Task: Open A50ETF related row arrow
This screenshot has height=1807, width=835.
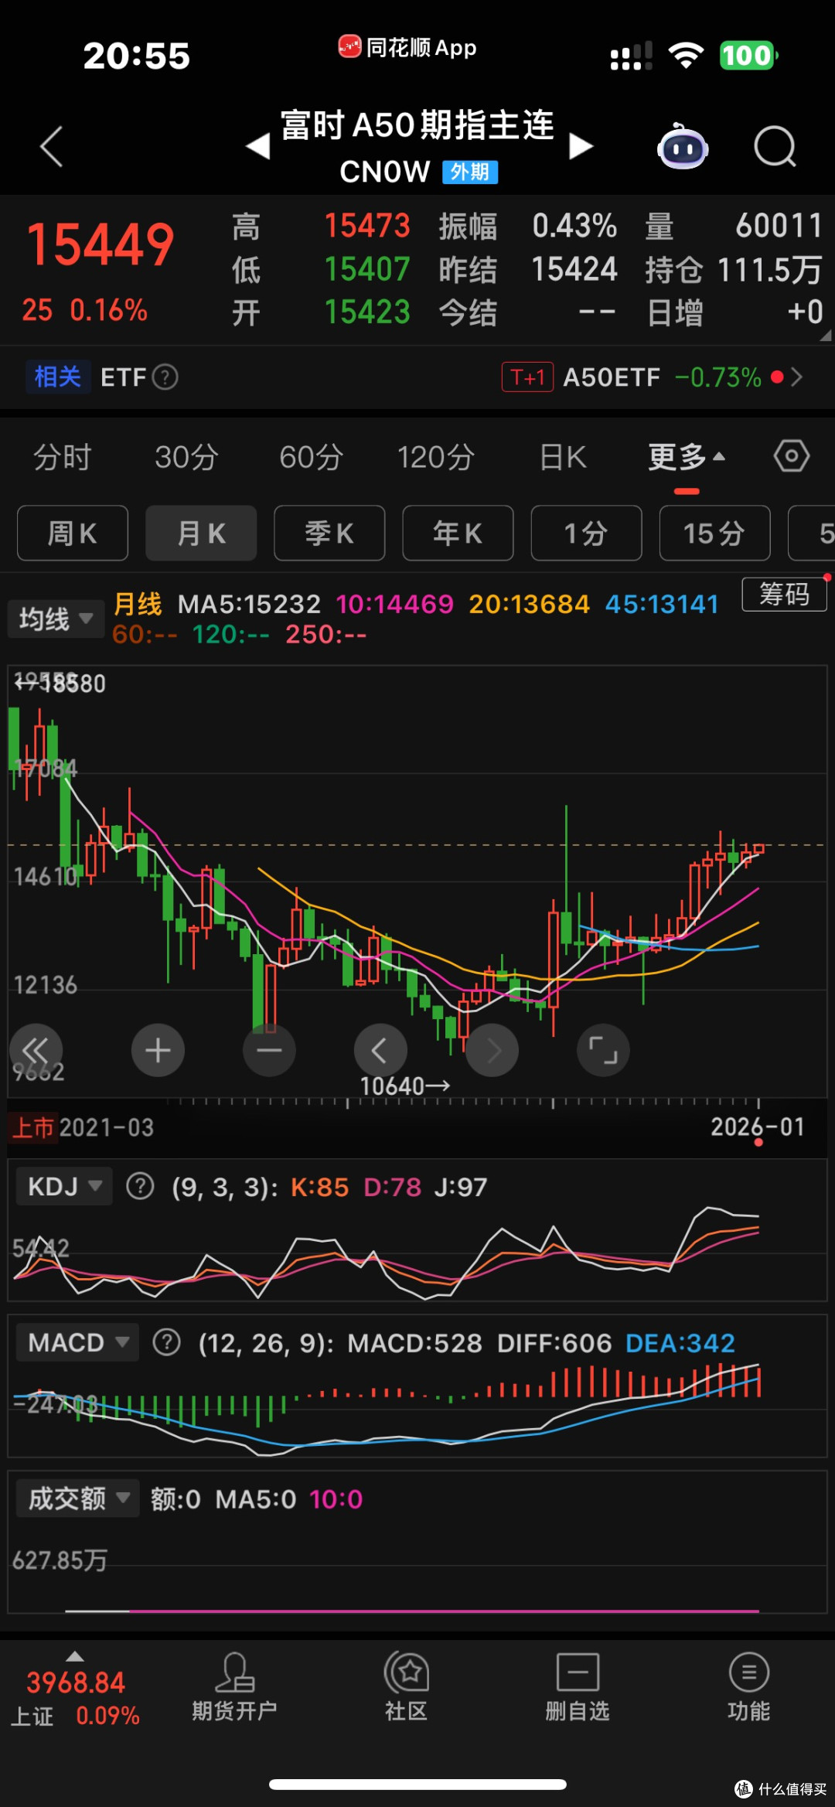Action: [797, 377]
